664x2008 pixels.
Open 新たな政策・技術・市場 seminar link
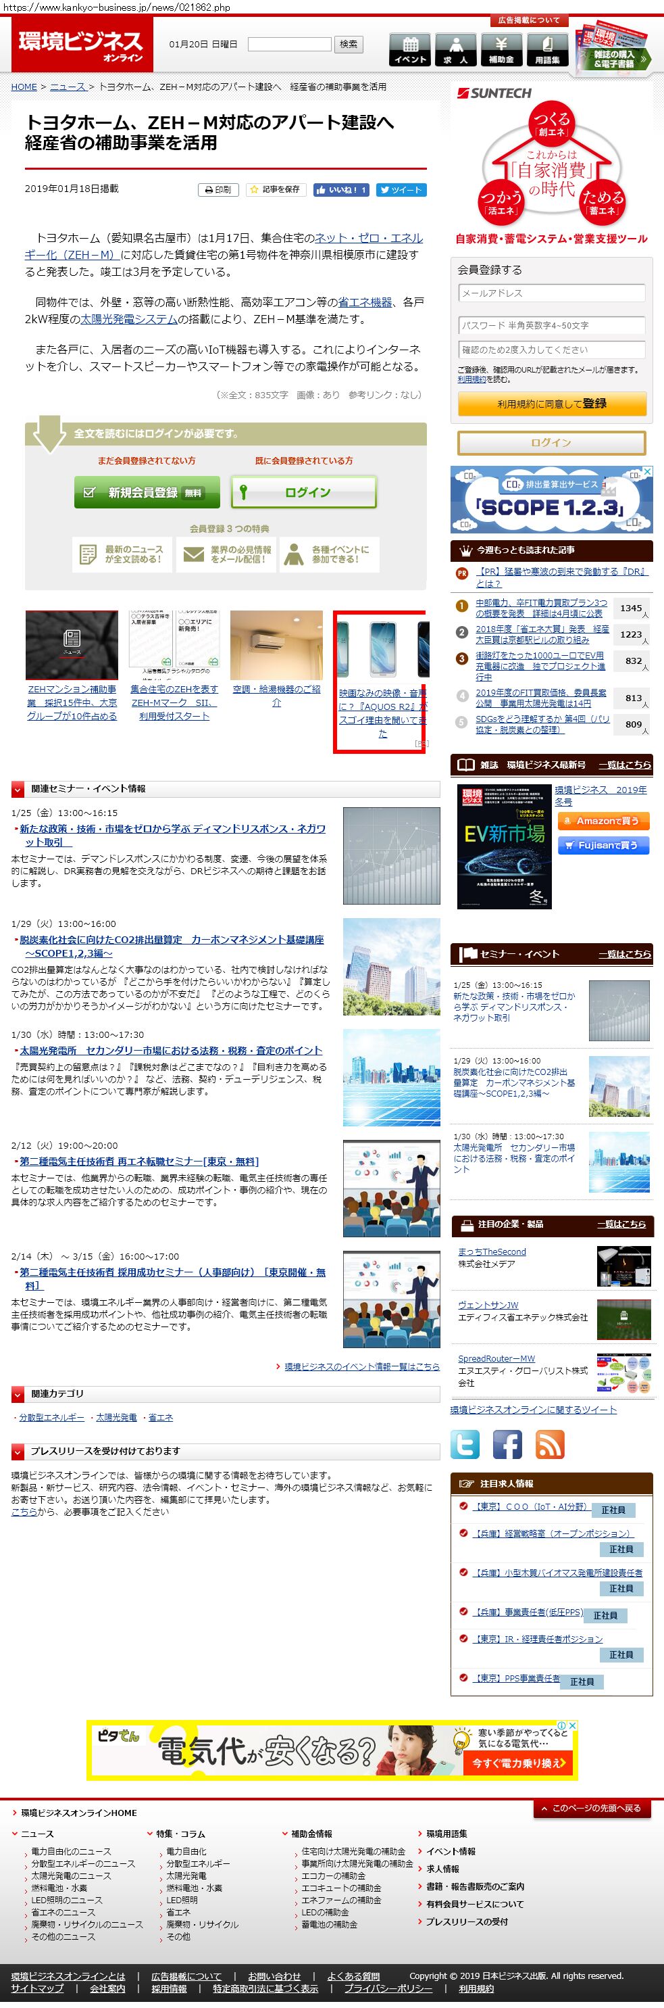(172, 835)
